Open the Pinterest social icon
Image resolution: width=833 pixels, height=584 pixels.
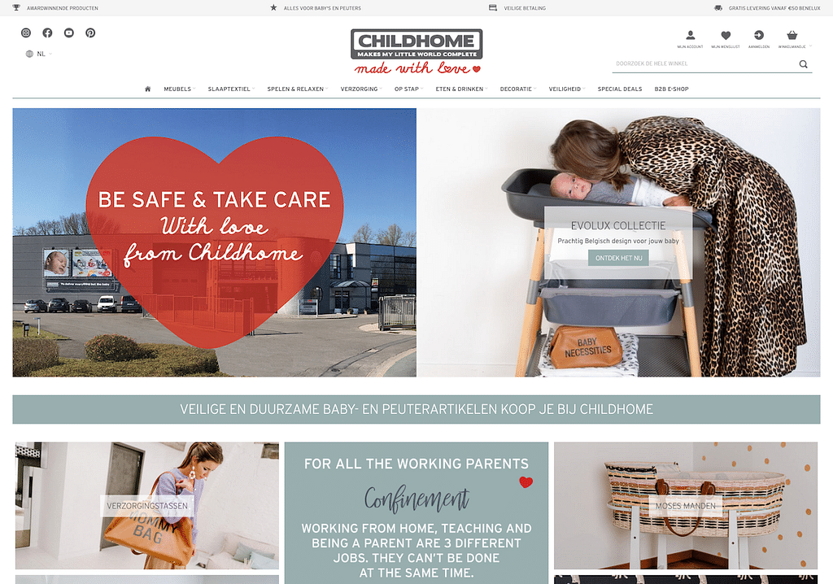tap(90, 33)
